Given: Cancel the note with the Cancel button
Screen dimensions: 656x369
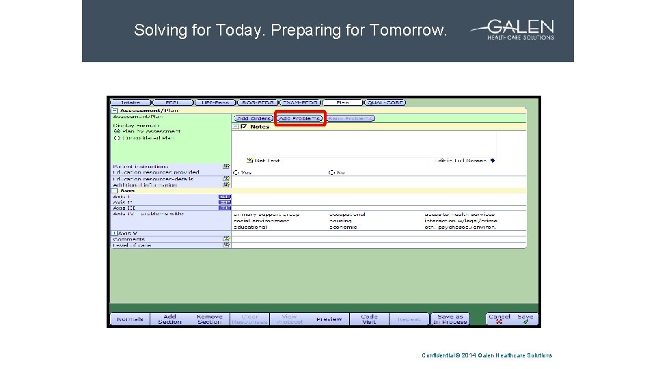Looking at the screenshot, I should 500,319.
